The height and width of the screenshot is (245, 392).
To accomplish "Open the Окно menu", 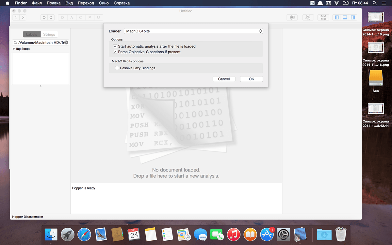I will 104,3.
